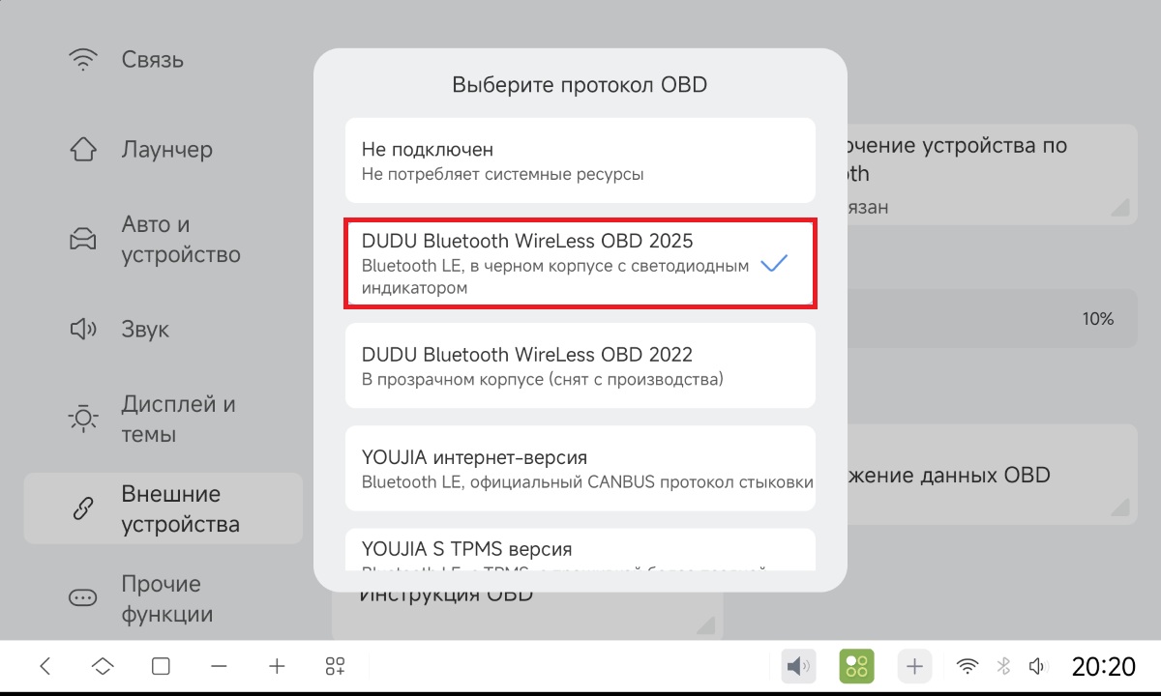The width and height of the screenshot is (1161, 696).
Task: Click the home icon next to Лаунчер
Action: [83, 150]
